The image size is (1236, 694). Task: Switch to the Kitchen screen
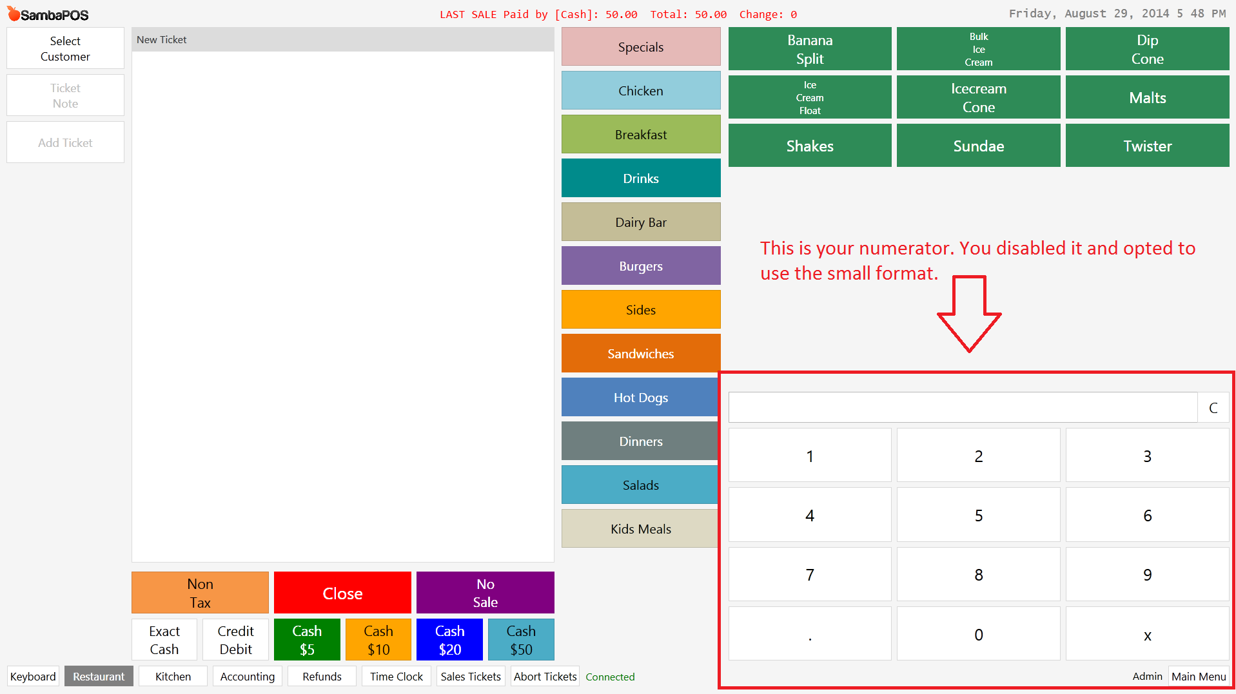coord(173,677)
